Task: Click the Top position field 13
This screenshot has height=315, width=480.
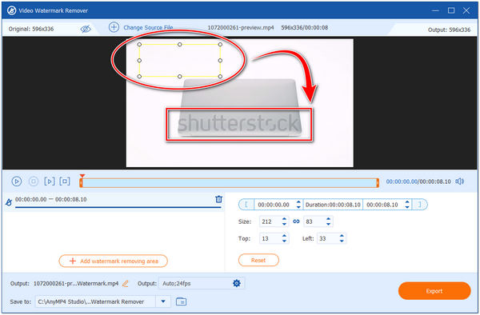Action: coord(270,238)
